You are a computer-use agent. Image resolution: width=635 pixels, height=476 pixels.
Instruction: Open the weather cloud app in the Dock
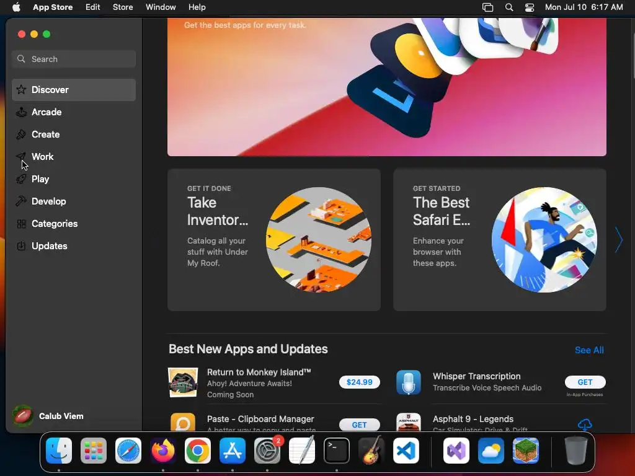click(491, 451)
